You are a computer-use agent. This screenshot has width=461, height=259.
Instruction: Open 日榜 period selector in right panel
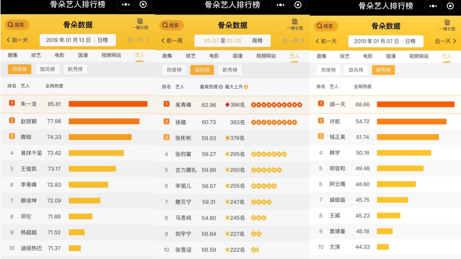point(410,41)
